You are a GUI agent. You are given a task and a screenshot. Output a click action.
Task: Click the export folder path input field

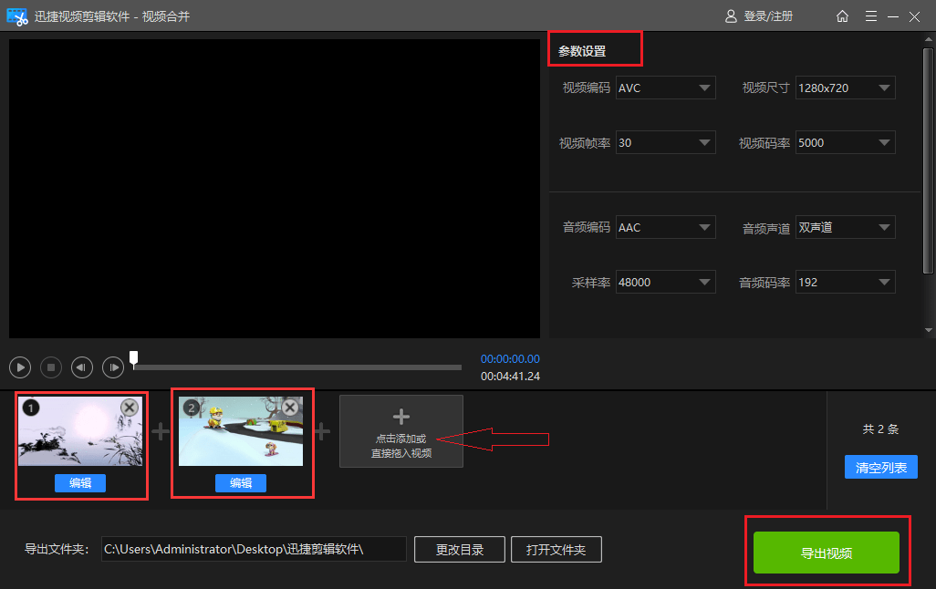pyautogui.click(x=253, y=549)
